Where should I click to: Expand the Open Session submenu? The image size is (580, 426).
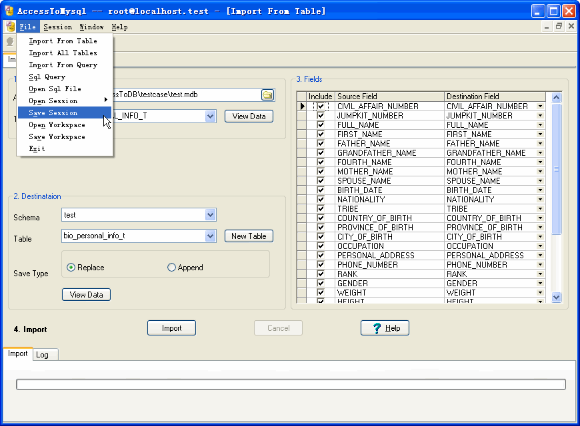[65, 101]
